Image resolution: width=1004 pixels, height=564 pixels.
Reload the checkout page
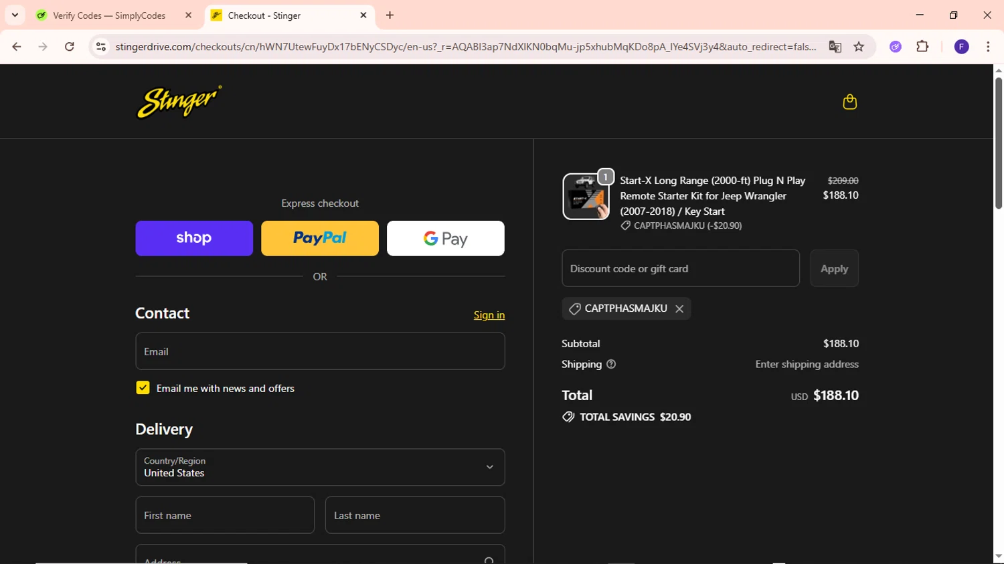pos(70,47)
